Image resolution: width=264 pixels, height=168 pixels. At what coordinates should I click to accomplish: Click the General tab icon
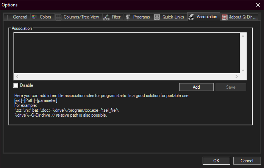[8, 17]
